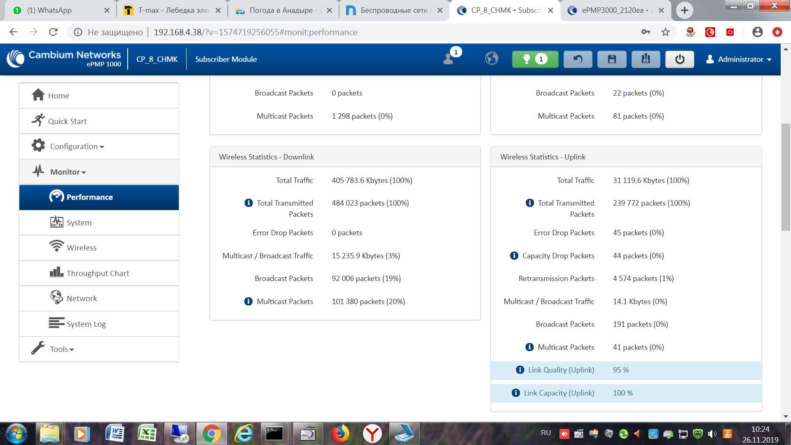Click info icon beside Link Quality (Uplink)
The height and width of the screenshot is (445, 791).
click(520, 370)
